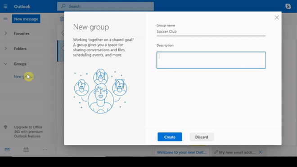Click the New group heading text
Image resolution: width=297 pixels, height=167 pixels.
pyautogui.click(x=91, y=27)
